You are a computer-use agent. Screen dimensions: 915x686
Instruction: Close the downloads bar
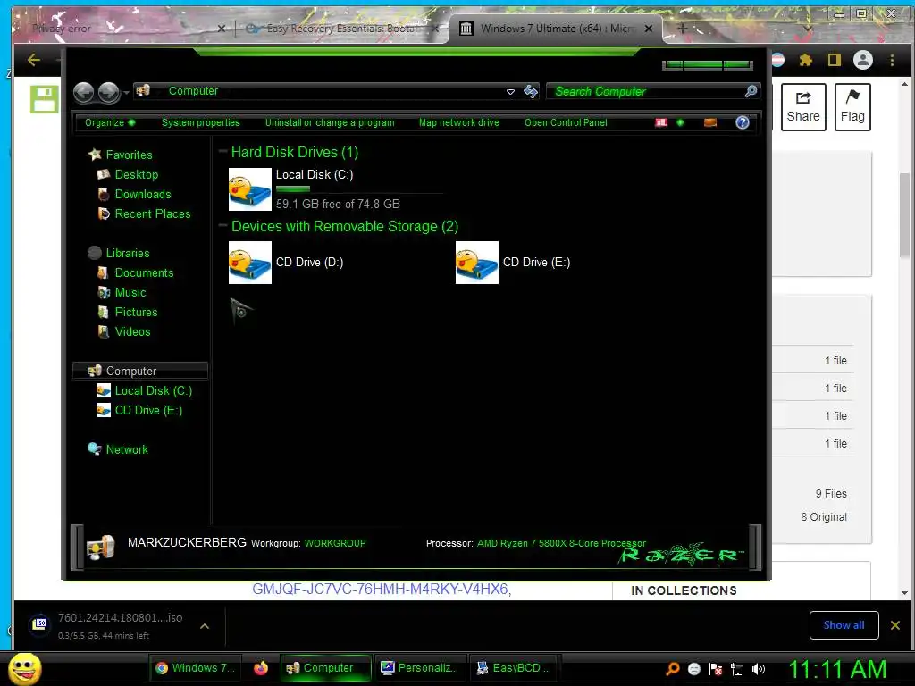point(895,625)
